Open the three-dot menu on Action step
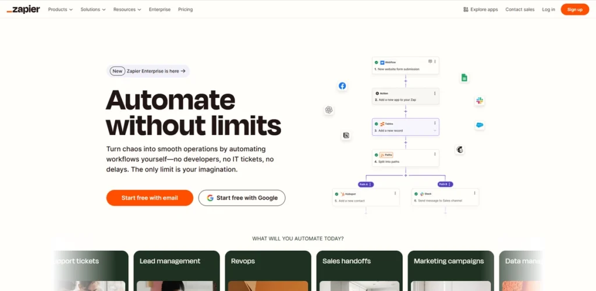This screenshot has height=291, width=596. coord(435,93)
